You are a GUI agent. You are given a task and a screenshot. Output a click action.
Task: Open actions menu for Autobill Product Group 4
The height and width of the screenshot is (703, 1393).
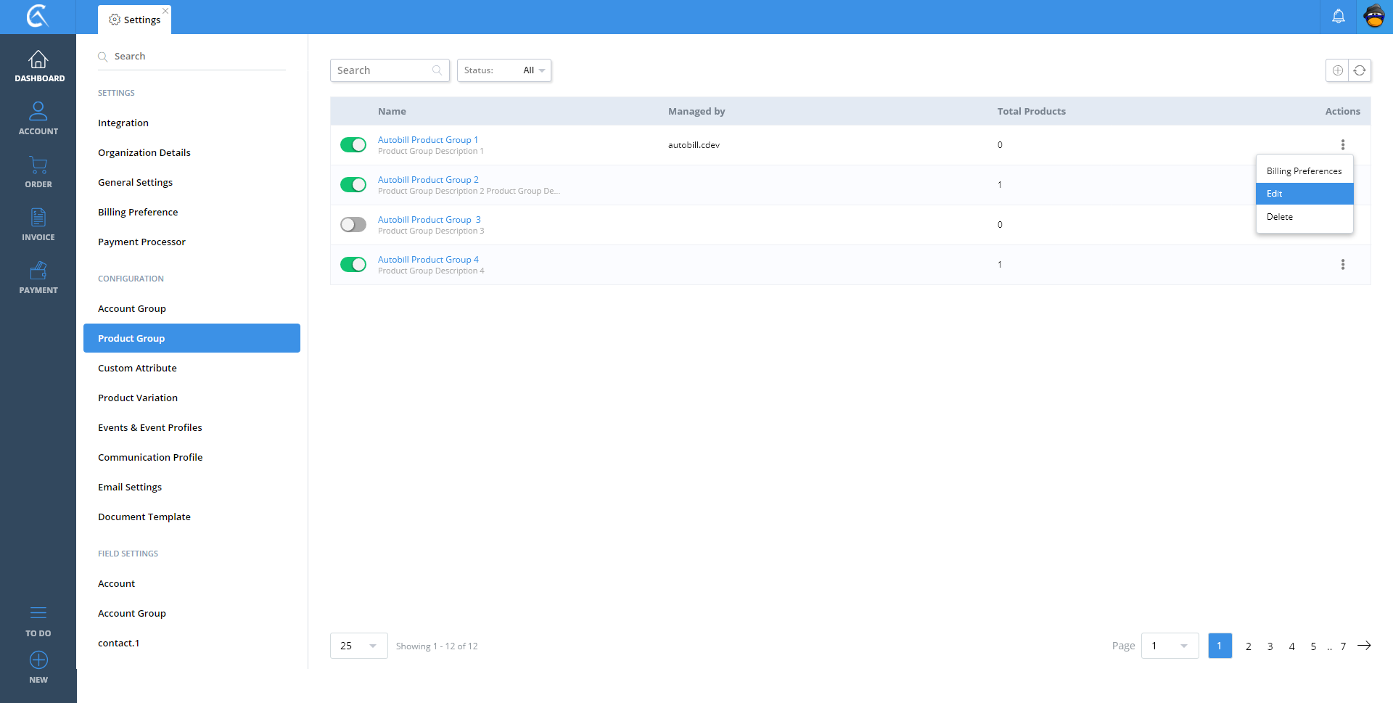(x=1342, y=265)
